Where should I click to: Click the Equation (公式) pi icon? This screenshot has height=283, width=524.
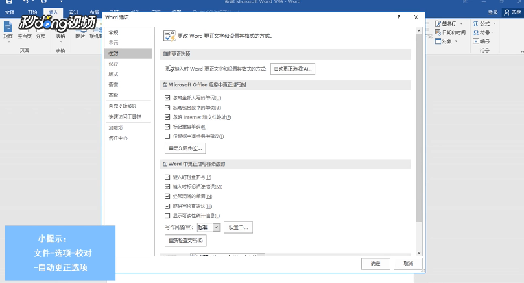[x=475, y=24]
